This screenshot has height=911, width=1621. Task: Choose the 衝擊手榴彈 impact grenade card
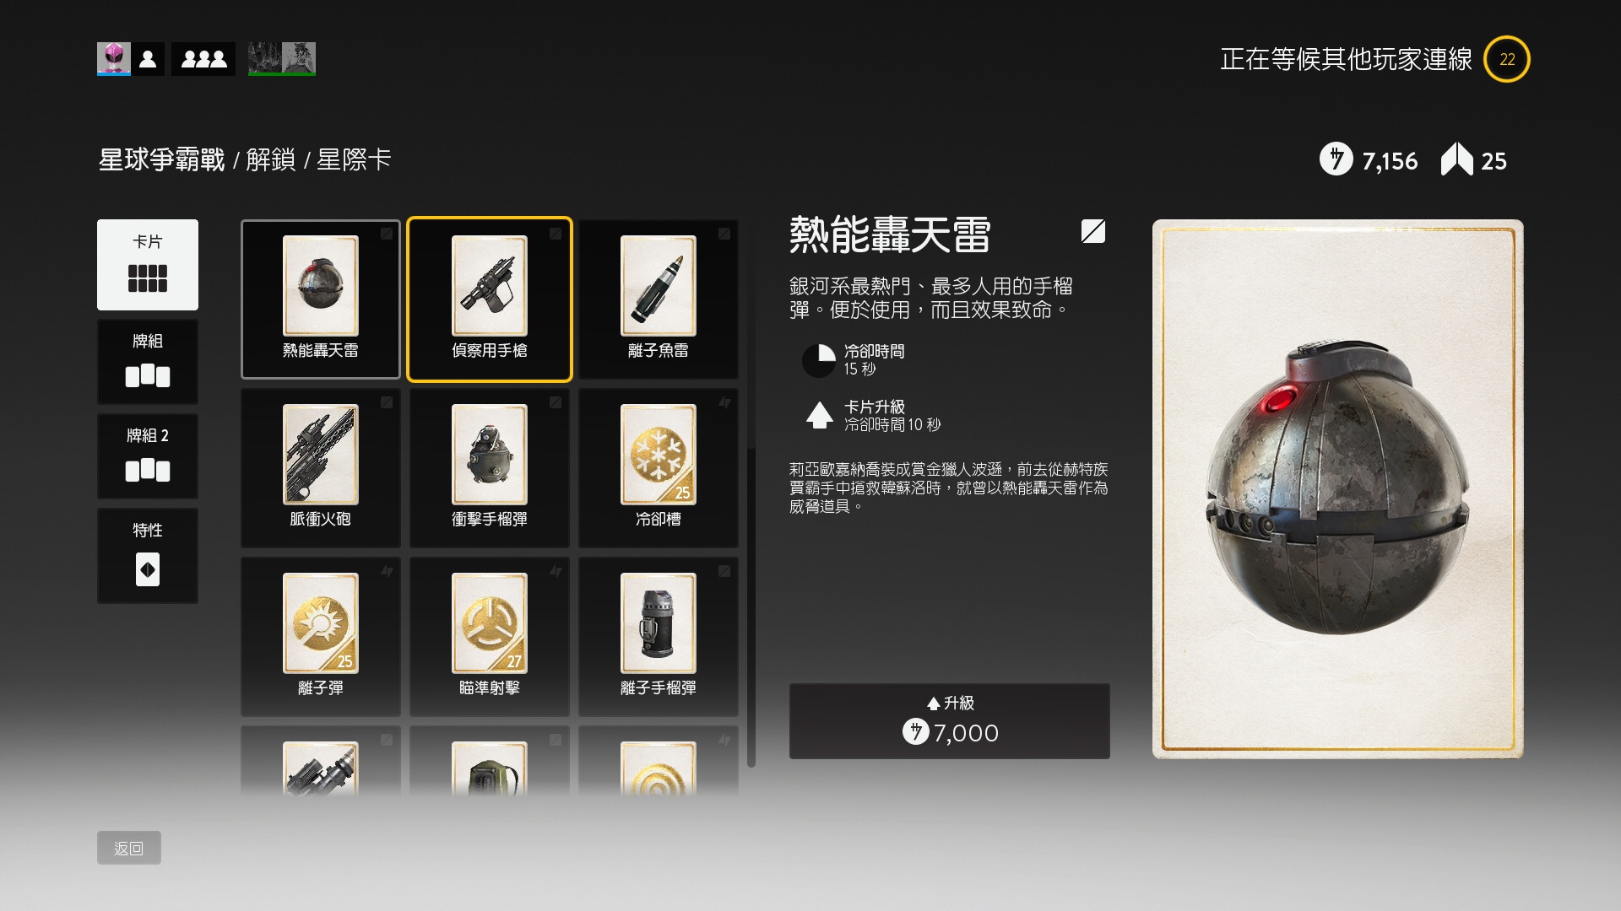click(x=490, y=468)
